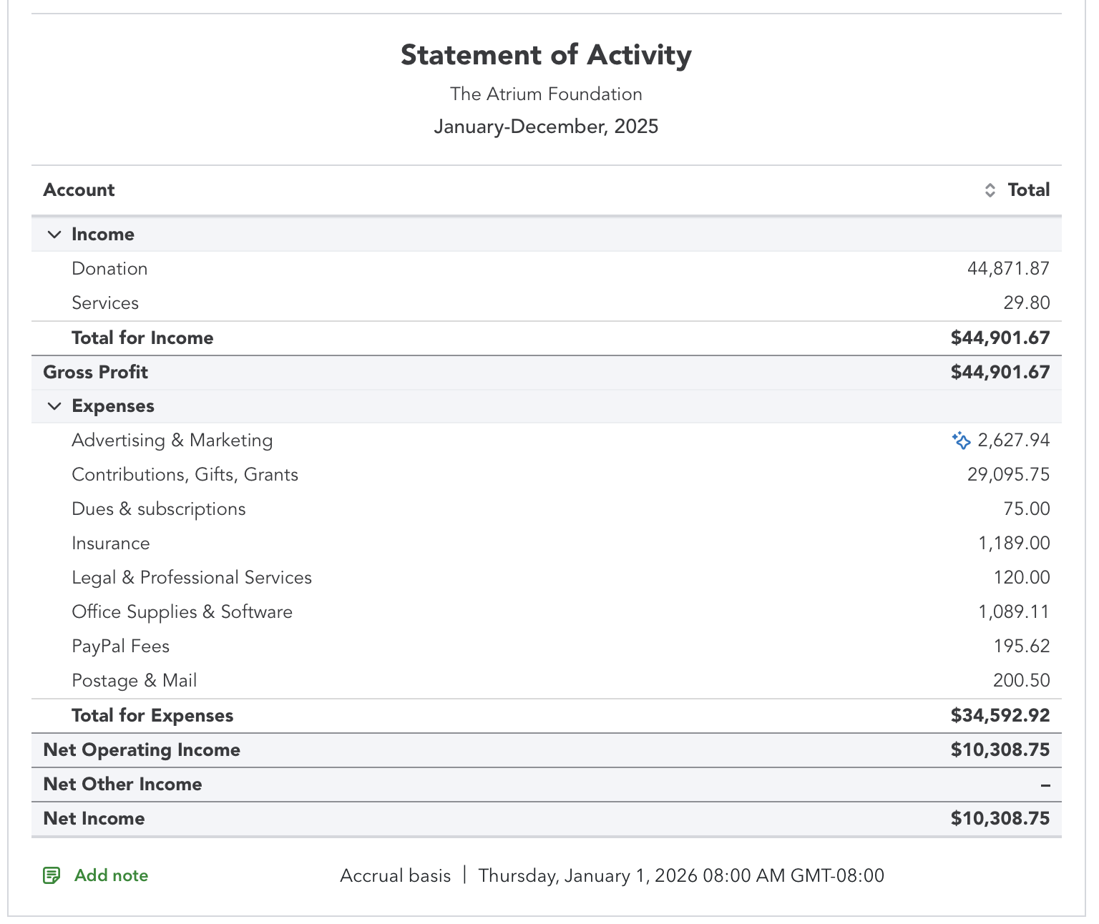Open Legal & Professional Services amount 120.00
This screenshot has width=1099, height=924.
1021,578
